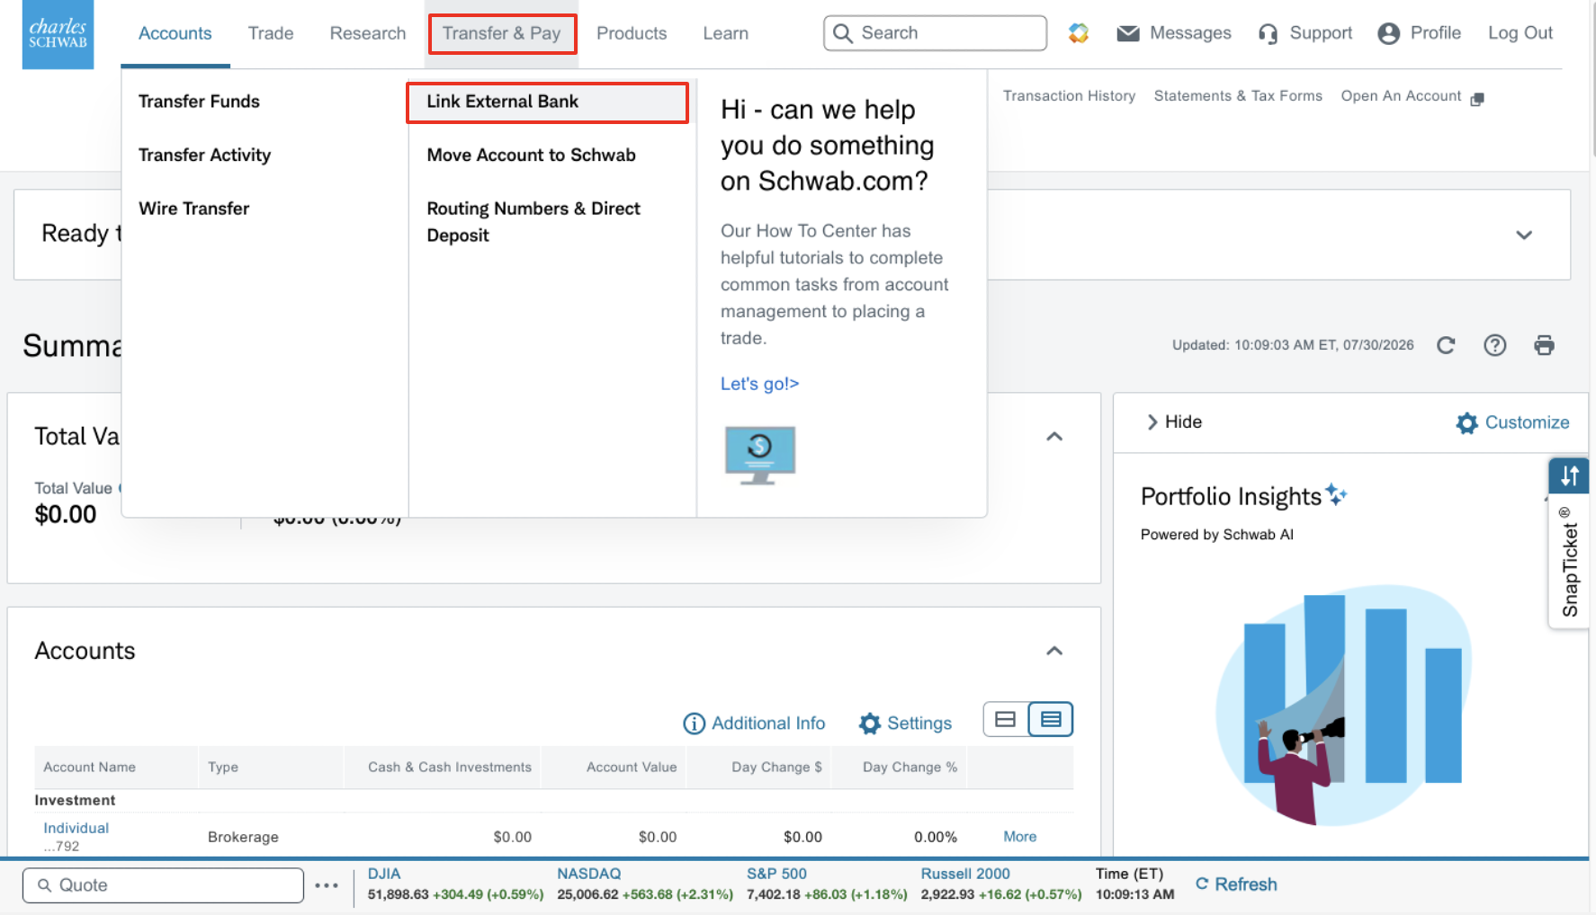Click Open An Account link
This screenshot has height=915, width=1596.
click(x=1401, y=96)
